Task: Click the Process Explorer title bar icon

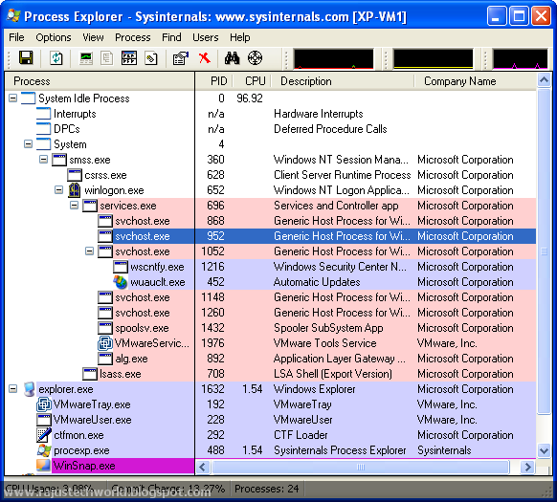Action: point(13,16)
